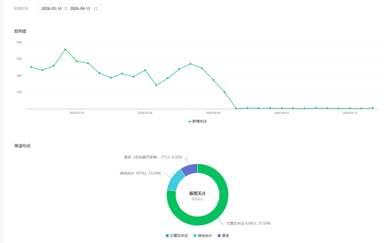Toggle the 更多 legend item
This screenshot has height=243, width=390.
tap(223, 236)
